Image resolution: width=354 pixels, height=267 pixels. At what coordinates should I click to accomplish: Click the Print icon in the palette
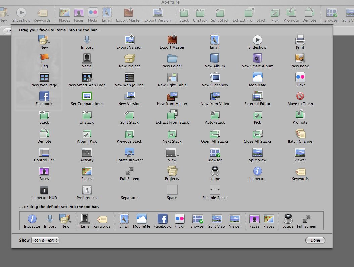coord(300,40)
